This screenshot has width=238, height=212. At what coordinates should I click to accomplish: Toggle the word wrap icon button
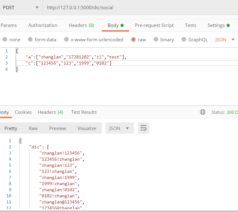[x=144, y=128]
